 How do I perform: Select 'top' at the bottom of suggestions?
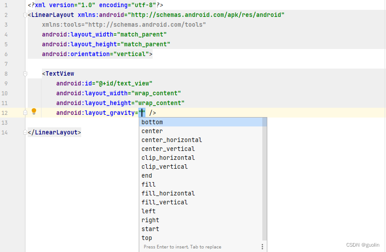tap(147, 238)
